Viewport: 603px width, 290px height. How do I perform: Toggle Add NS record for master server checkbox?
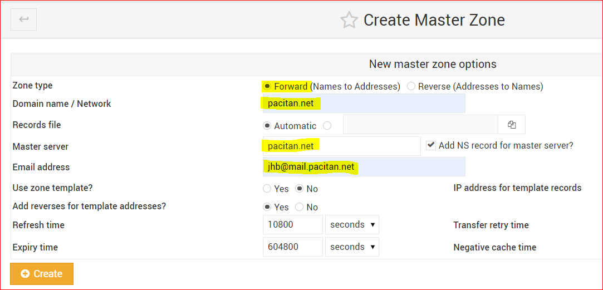click(430, 145)
